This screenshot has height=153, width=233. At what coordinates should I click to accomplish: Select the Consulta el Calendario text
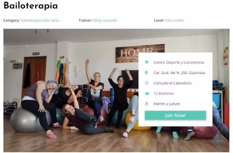point(172,83)
